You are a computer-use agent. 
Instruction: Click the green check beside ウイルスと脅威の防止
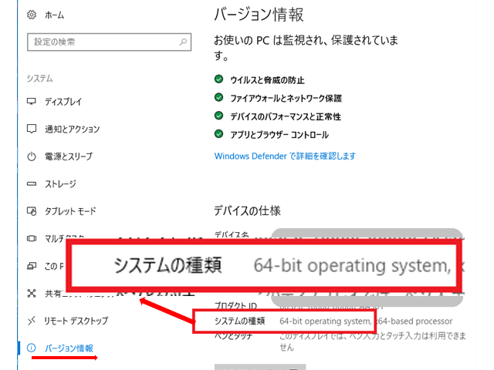tap(219, 80)
